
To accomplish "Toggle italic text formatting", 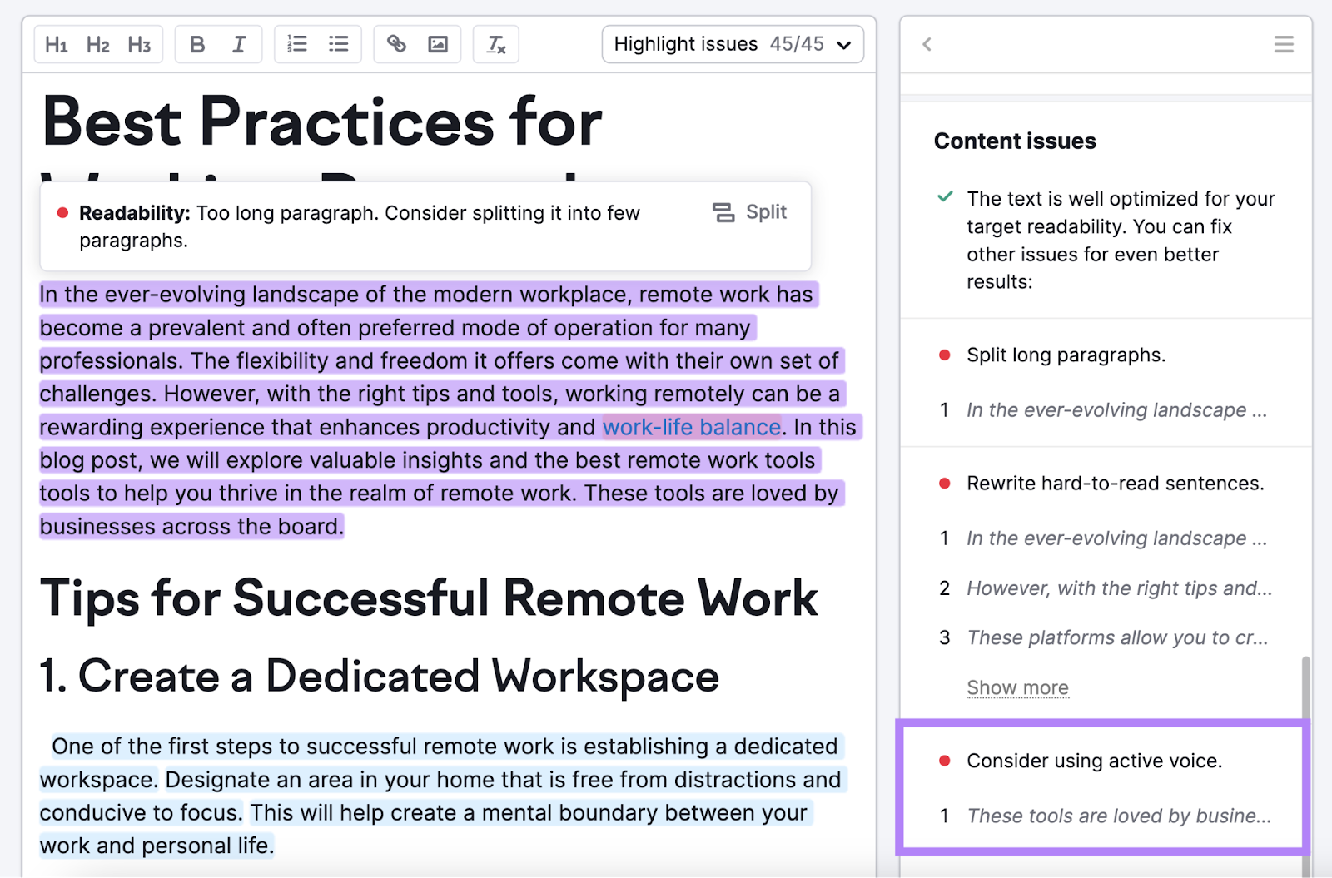I will pos(238,44).
